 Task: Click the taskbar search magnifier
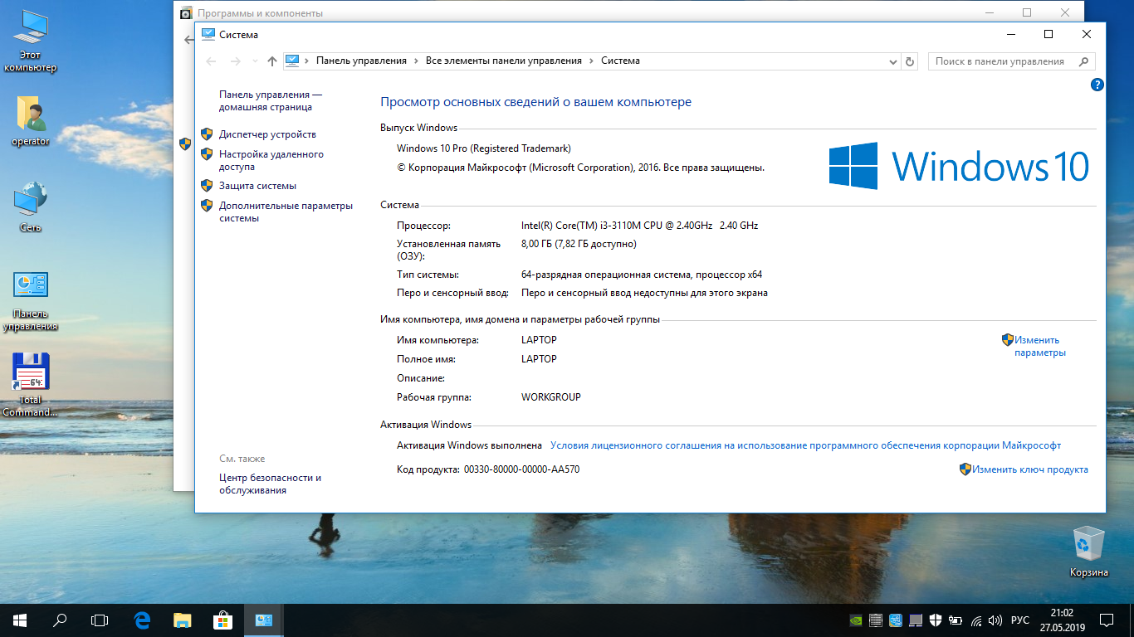(x=60, y=620)
